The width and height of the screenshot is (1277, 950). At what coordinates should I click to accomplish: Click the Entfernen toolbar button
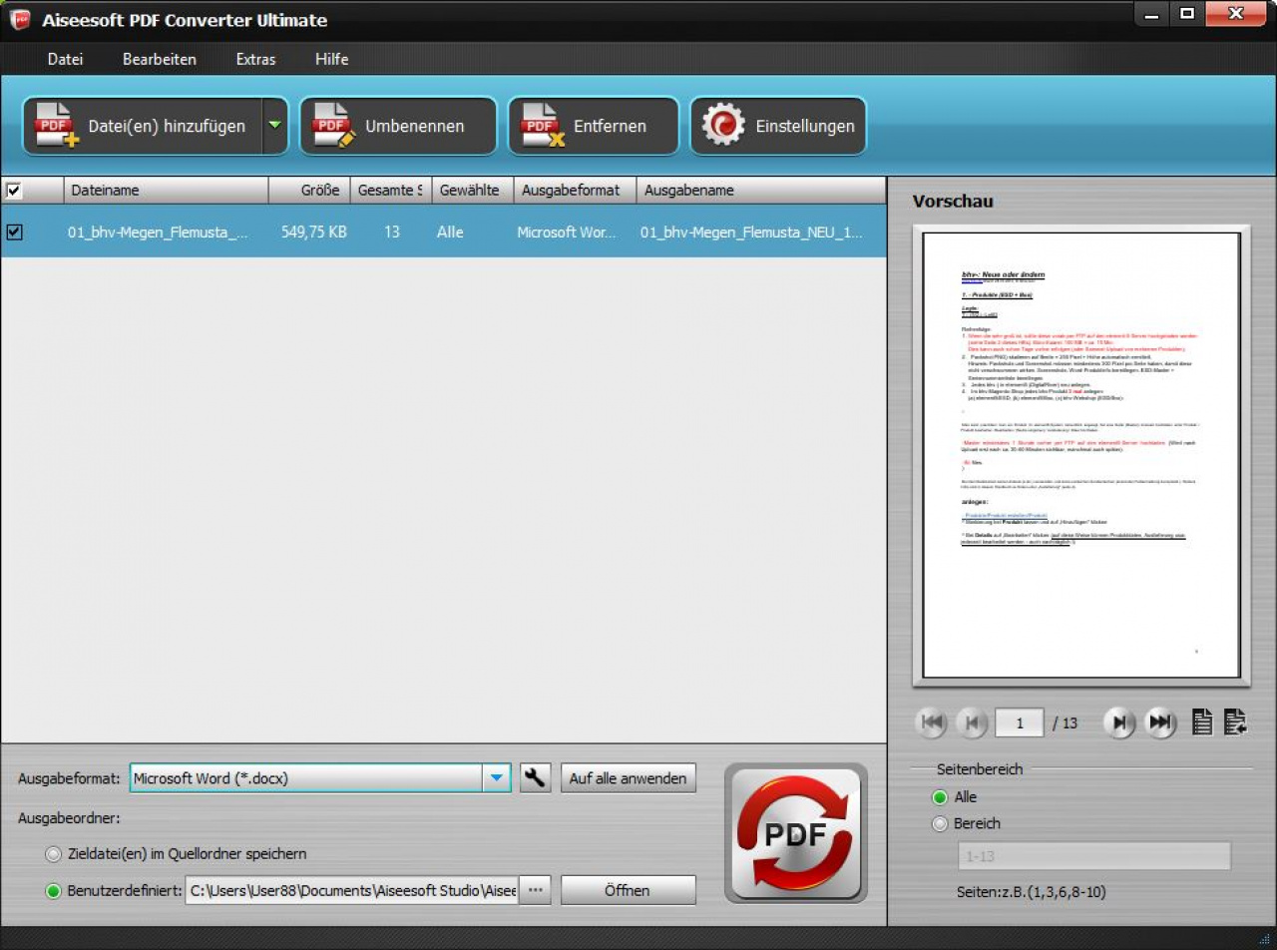594,126
